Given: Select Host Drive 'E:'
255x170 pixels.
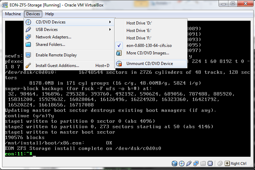Looking at the screenshot, I should coord(151,31).
